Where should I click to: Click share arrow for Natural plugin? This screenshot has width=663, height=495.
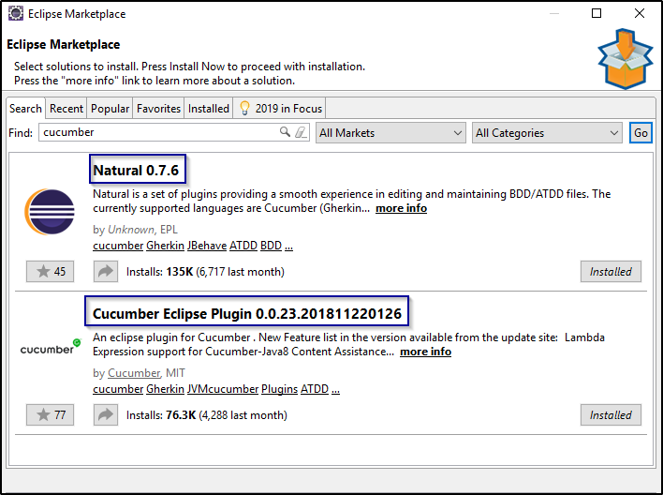[105, 272]
